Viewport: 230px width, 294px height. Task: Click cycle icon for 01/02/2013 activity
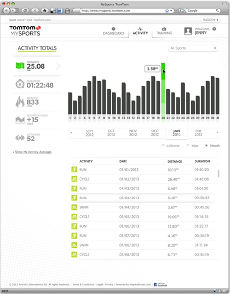[x=74, y=179]
